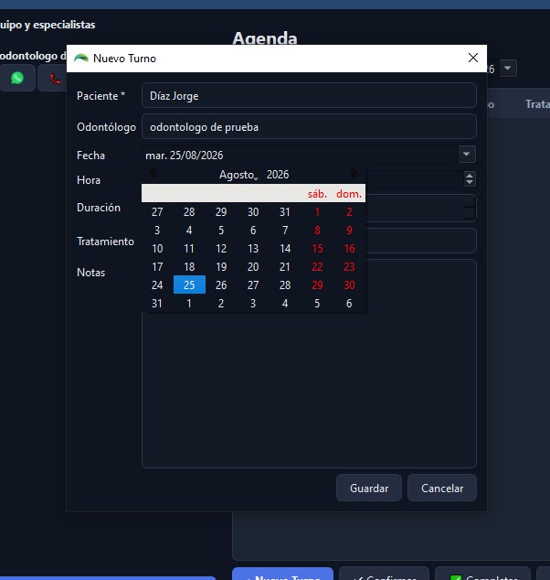Select August 26 in the calendar
550x580 pixels.
coord(221,285)
